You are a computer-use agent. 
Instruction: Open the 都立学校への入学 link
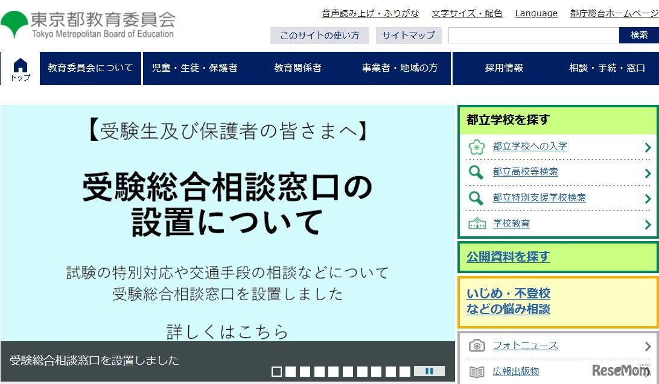tap(530, 146)
